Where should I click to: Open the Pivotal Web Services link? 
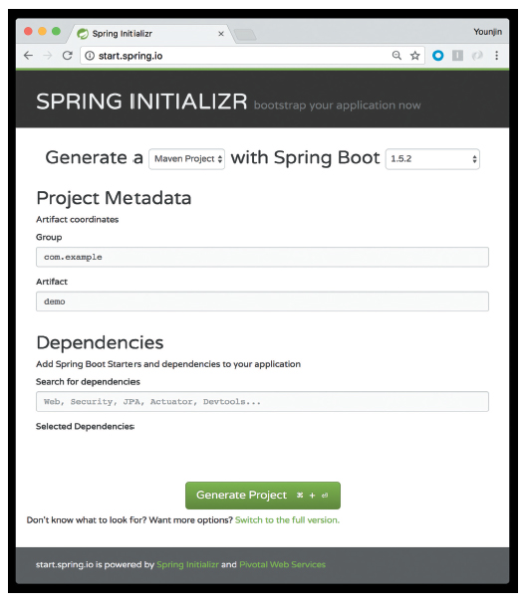click(x=282, y=565)
